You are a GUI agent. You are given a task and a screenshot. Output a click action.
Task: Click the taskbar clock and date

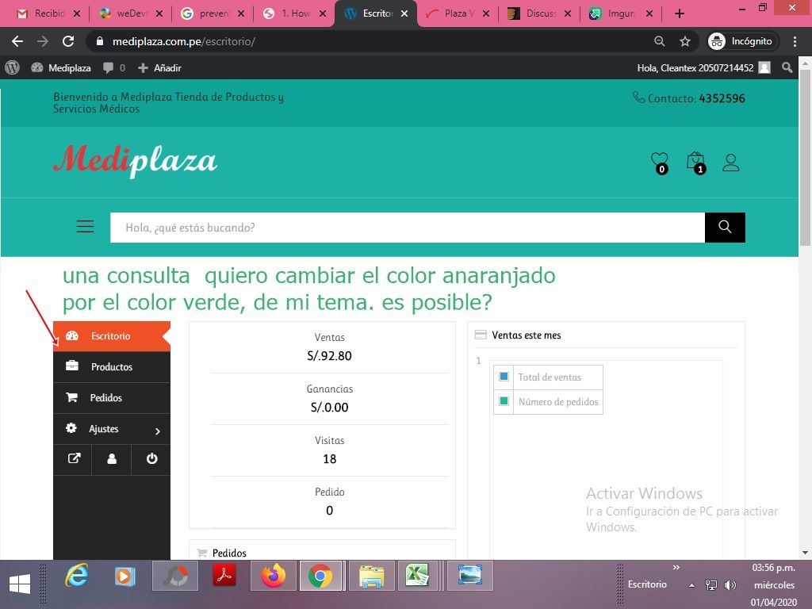[774, 584]
